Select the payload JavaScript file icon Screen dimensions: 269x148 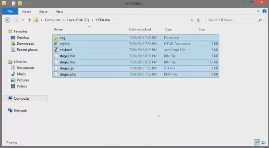tap(56, 50)
